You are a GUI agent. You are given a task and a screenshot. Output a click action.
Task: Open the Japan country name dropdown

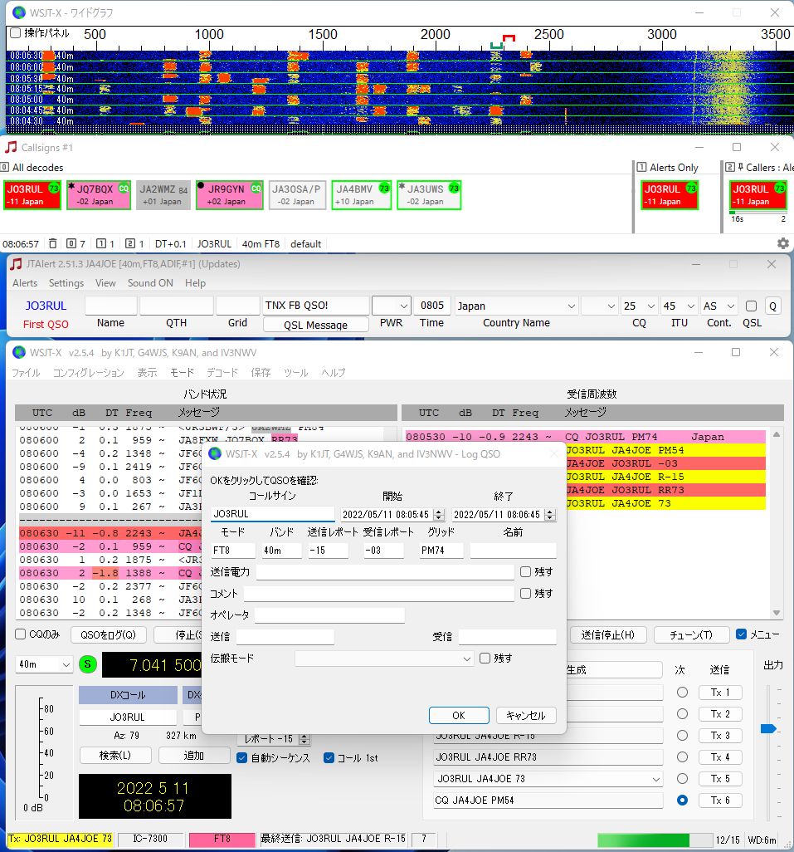point(516,306)
